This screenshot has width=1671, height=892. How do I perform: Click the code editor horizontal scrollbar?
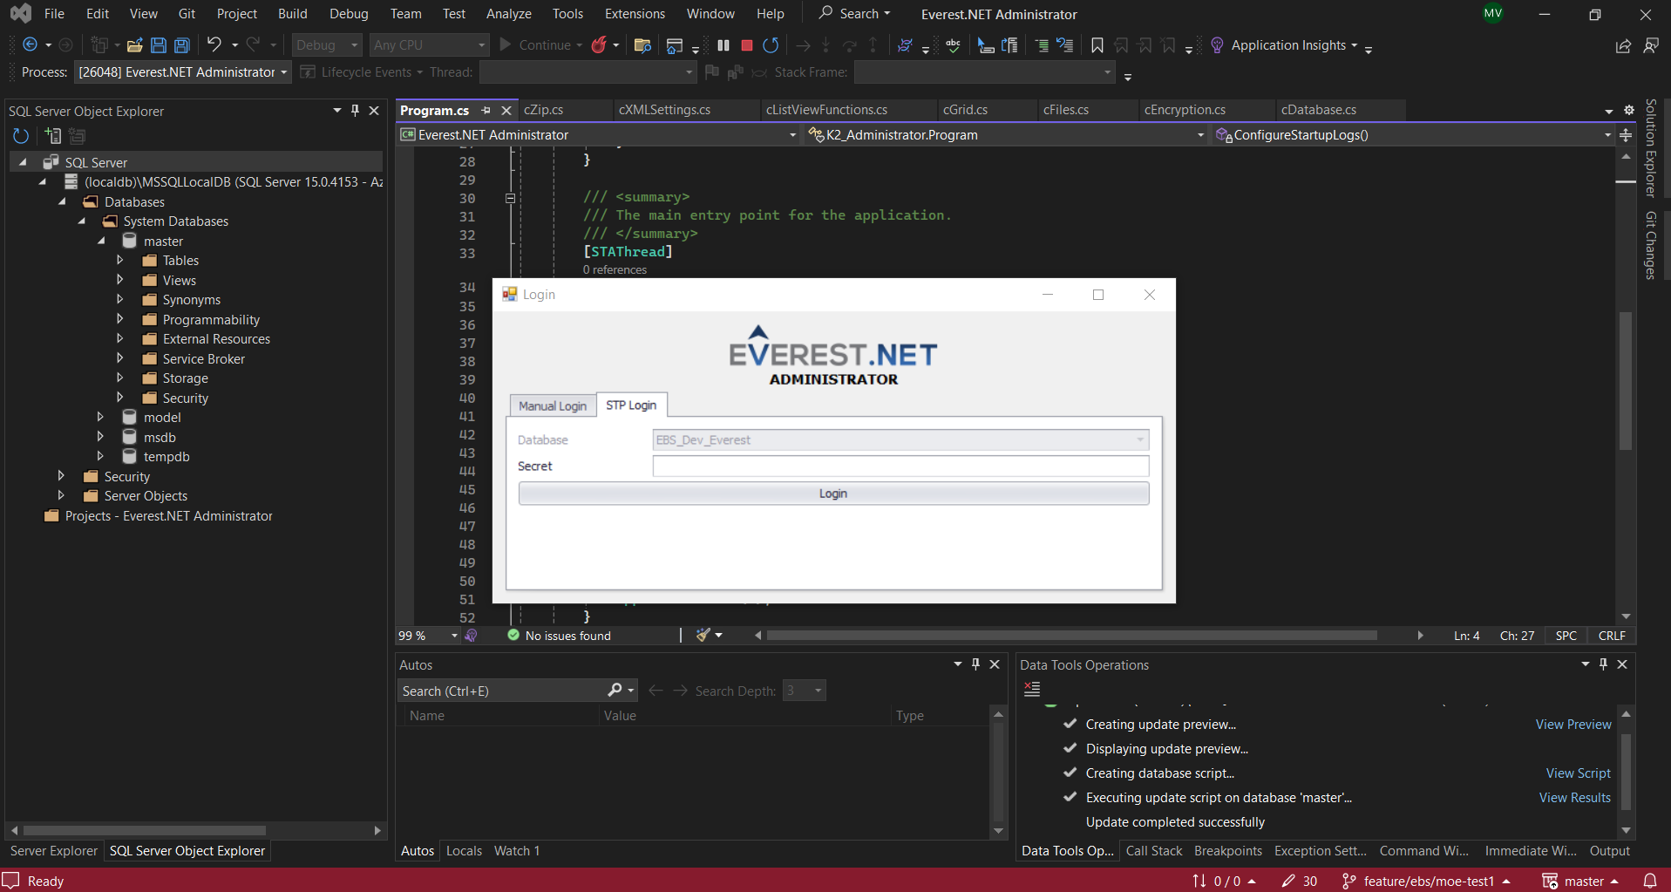pyautogui.click(x=1071, y=636)
